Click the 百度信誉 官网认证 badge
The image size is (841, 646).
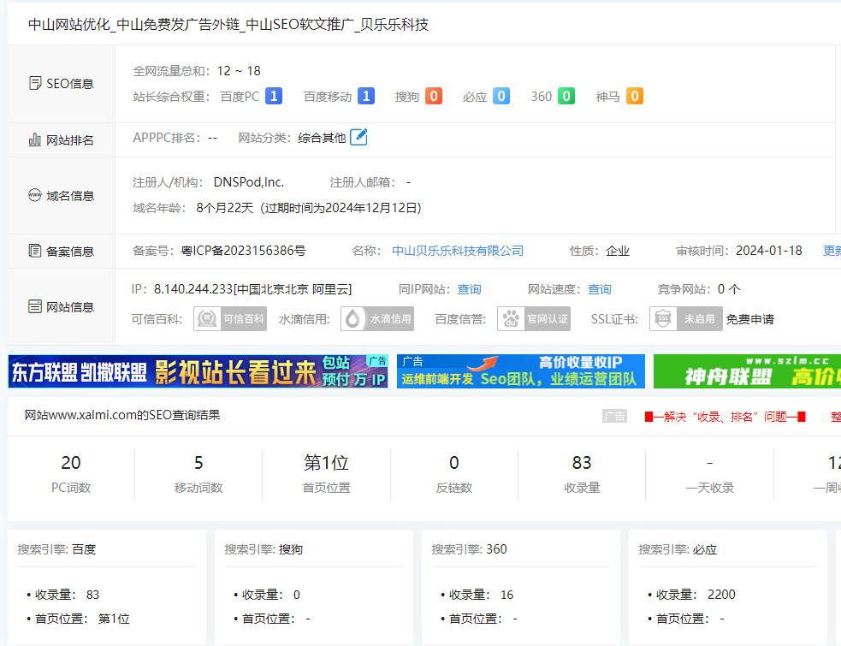click(534, 318)
